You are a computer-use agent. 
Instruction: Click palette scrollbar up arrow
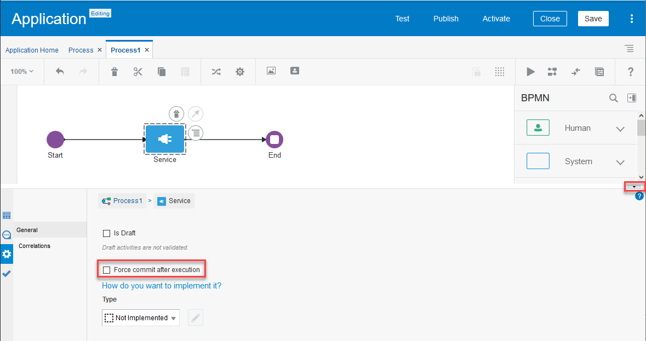coord(642,115)
